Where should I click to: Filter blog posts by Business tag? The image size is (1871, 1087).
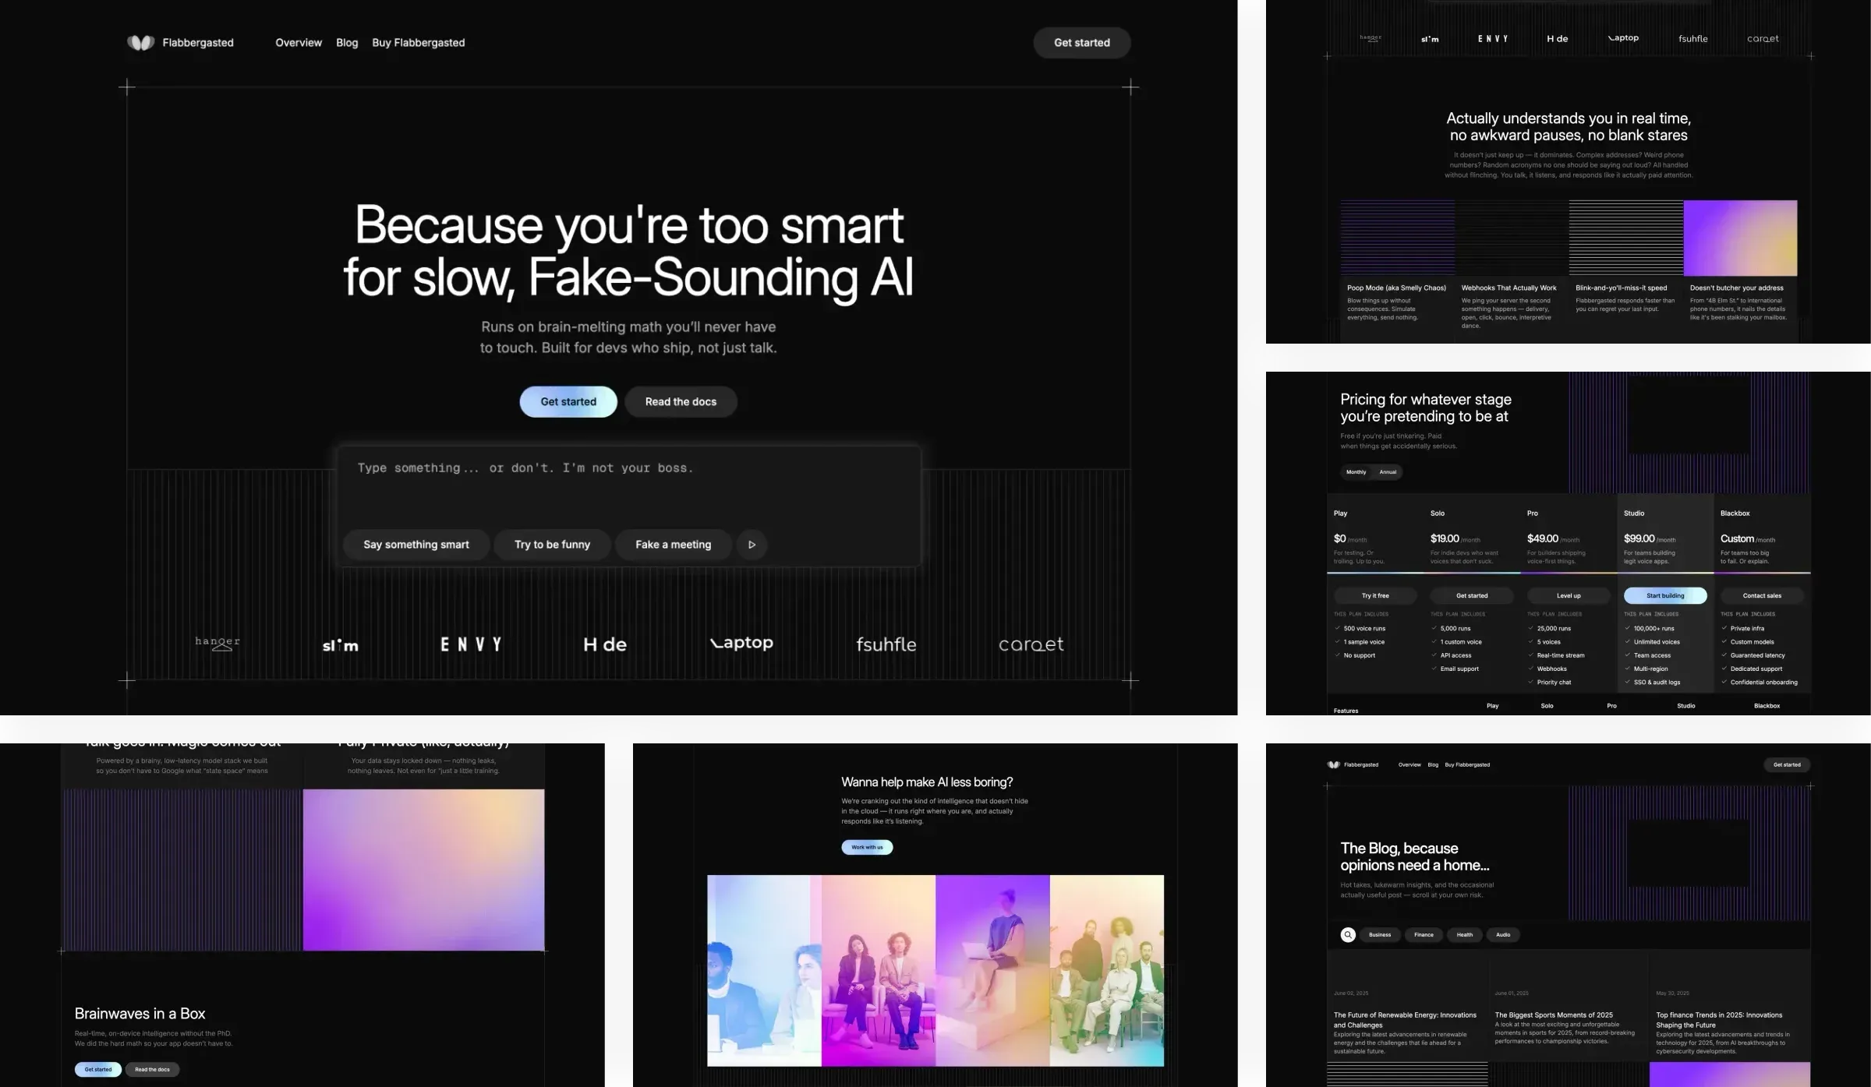(x=1380, y=935)
